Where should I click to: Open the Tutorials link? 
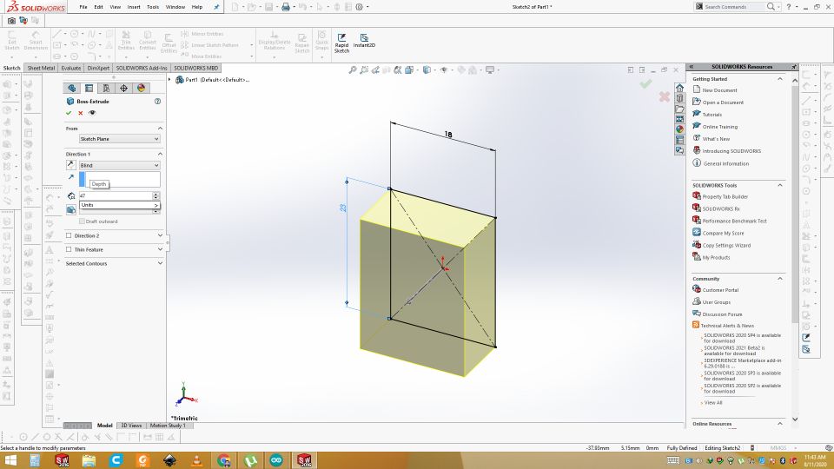[x=712, y=115]
